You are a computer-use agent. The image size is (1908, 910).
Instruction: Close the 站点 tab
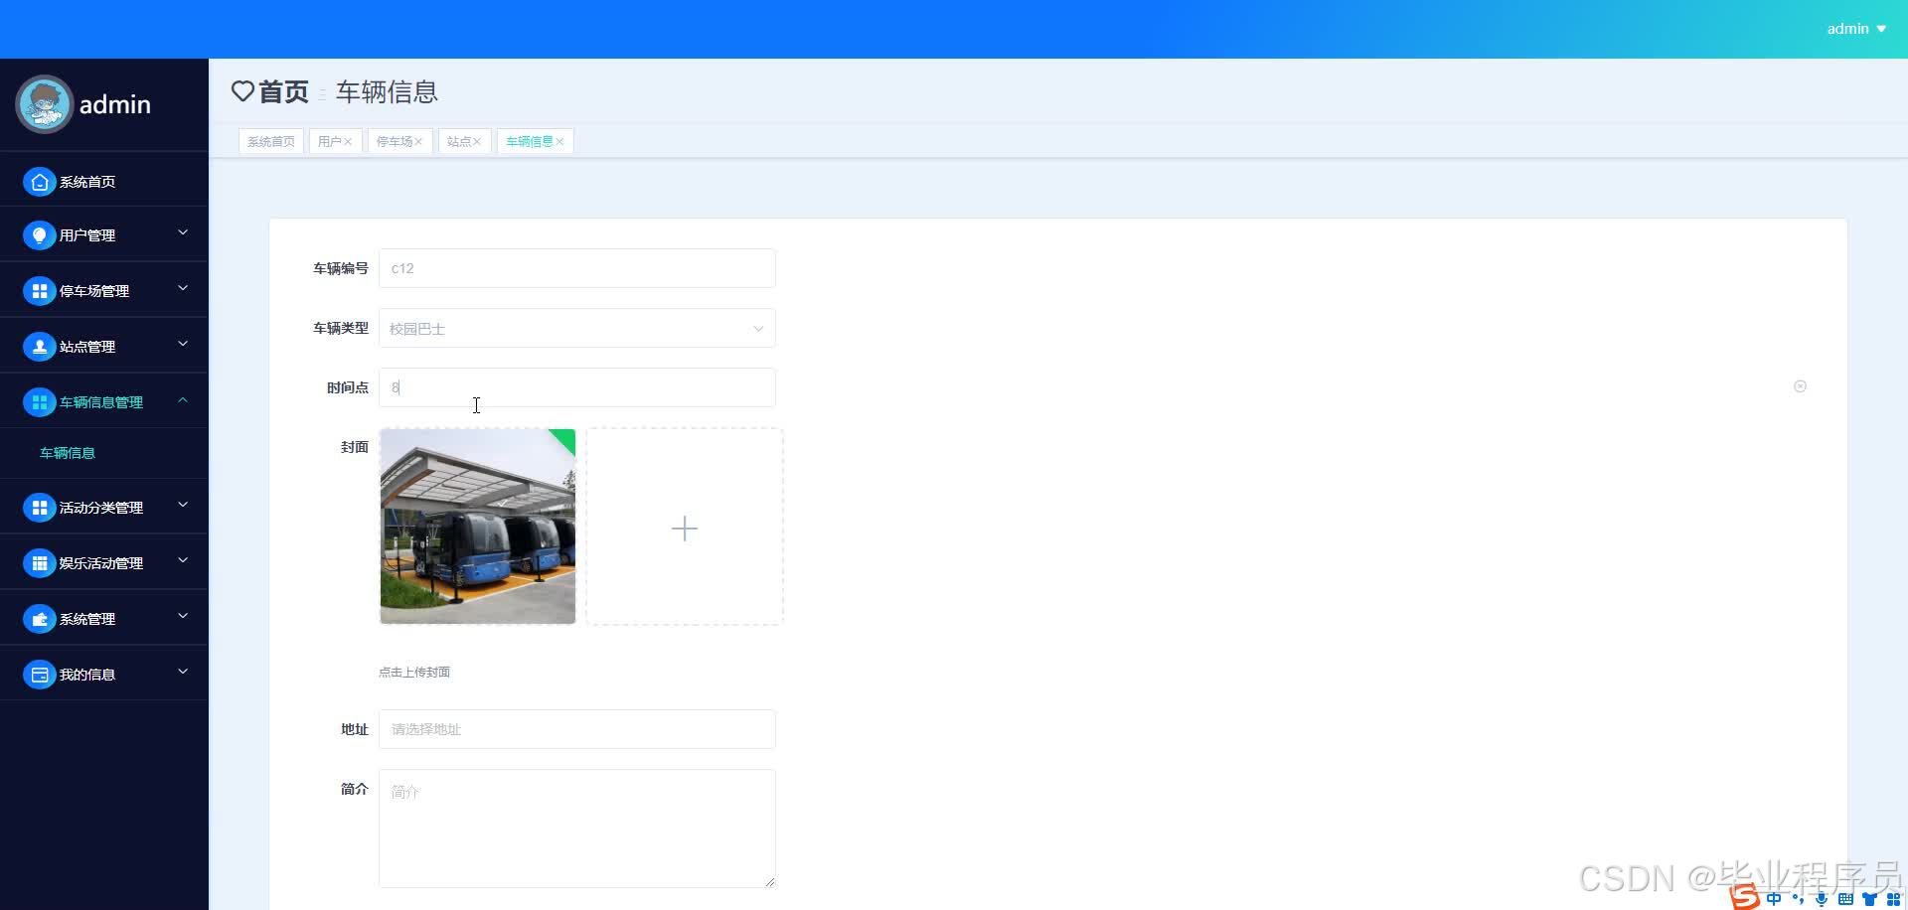477,142
